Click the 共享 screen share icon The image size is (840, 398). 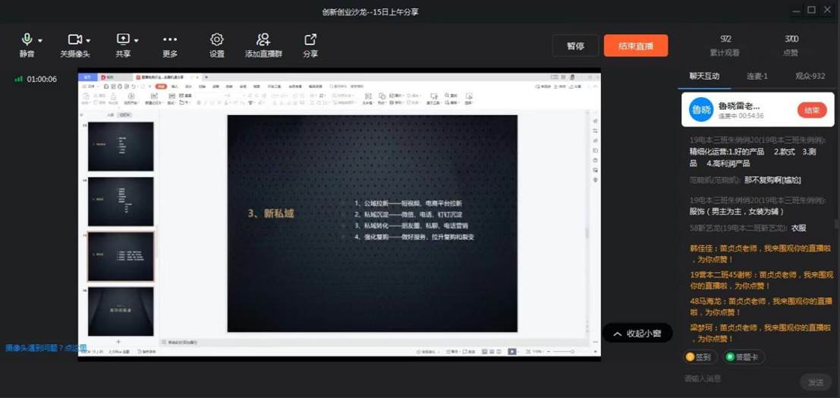122,39
